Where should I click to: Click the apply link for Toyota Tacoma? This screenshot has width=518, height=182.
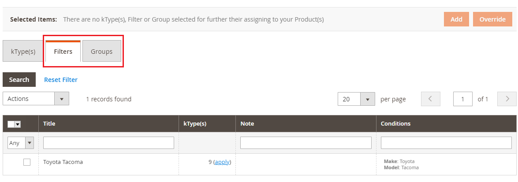click(x=222, y=162)
